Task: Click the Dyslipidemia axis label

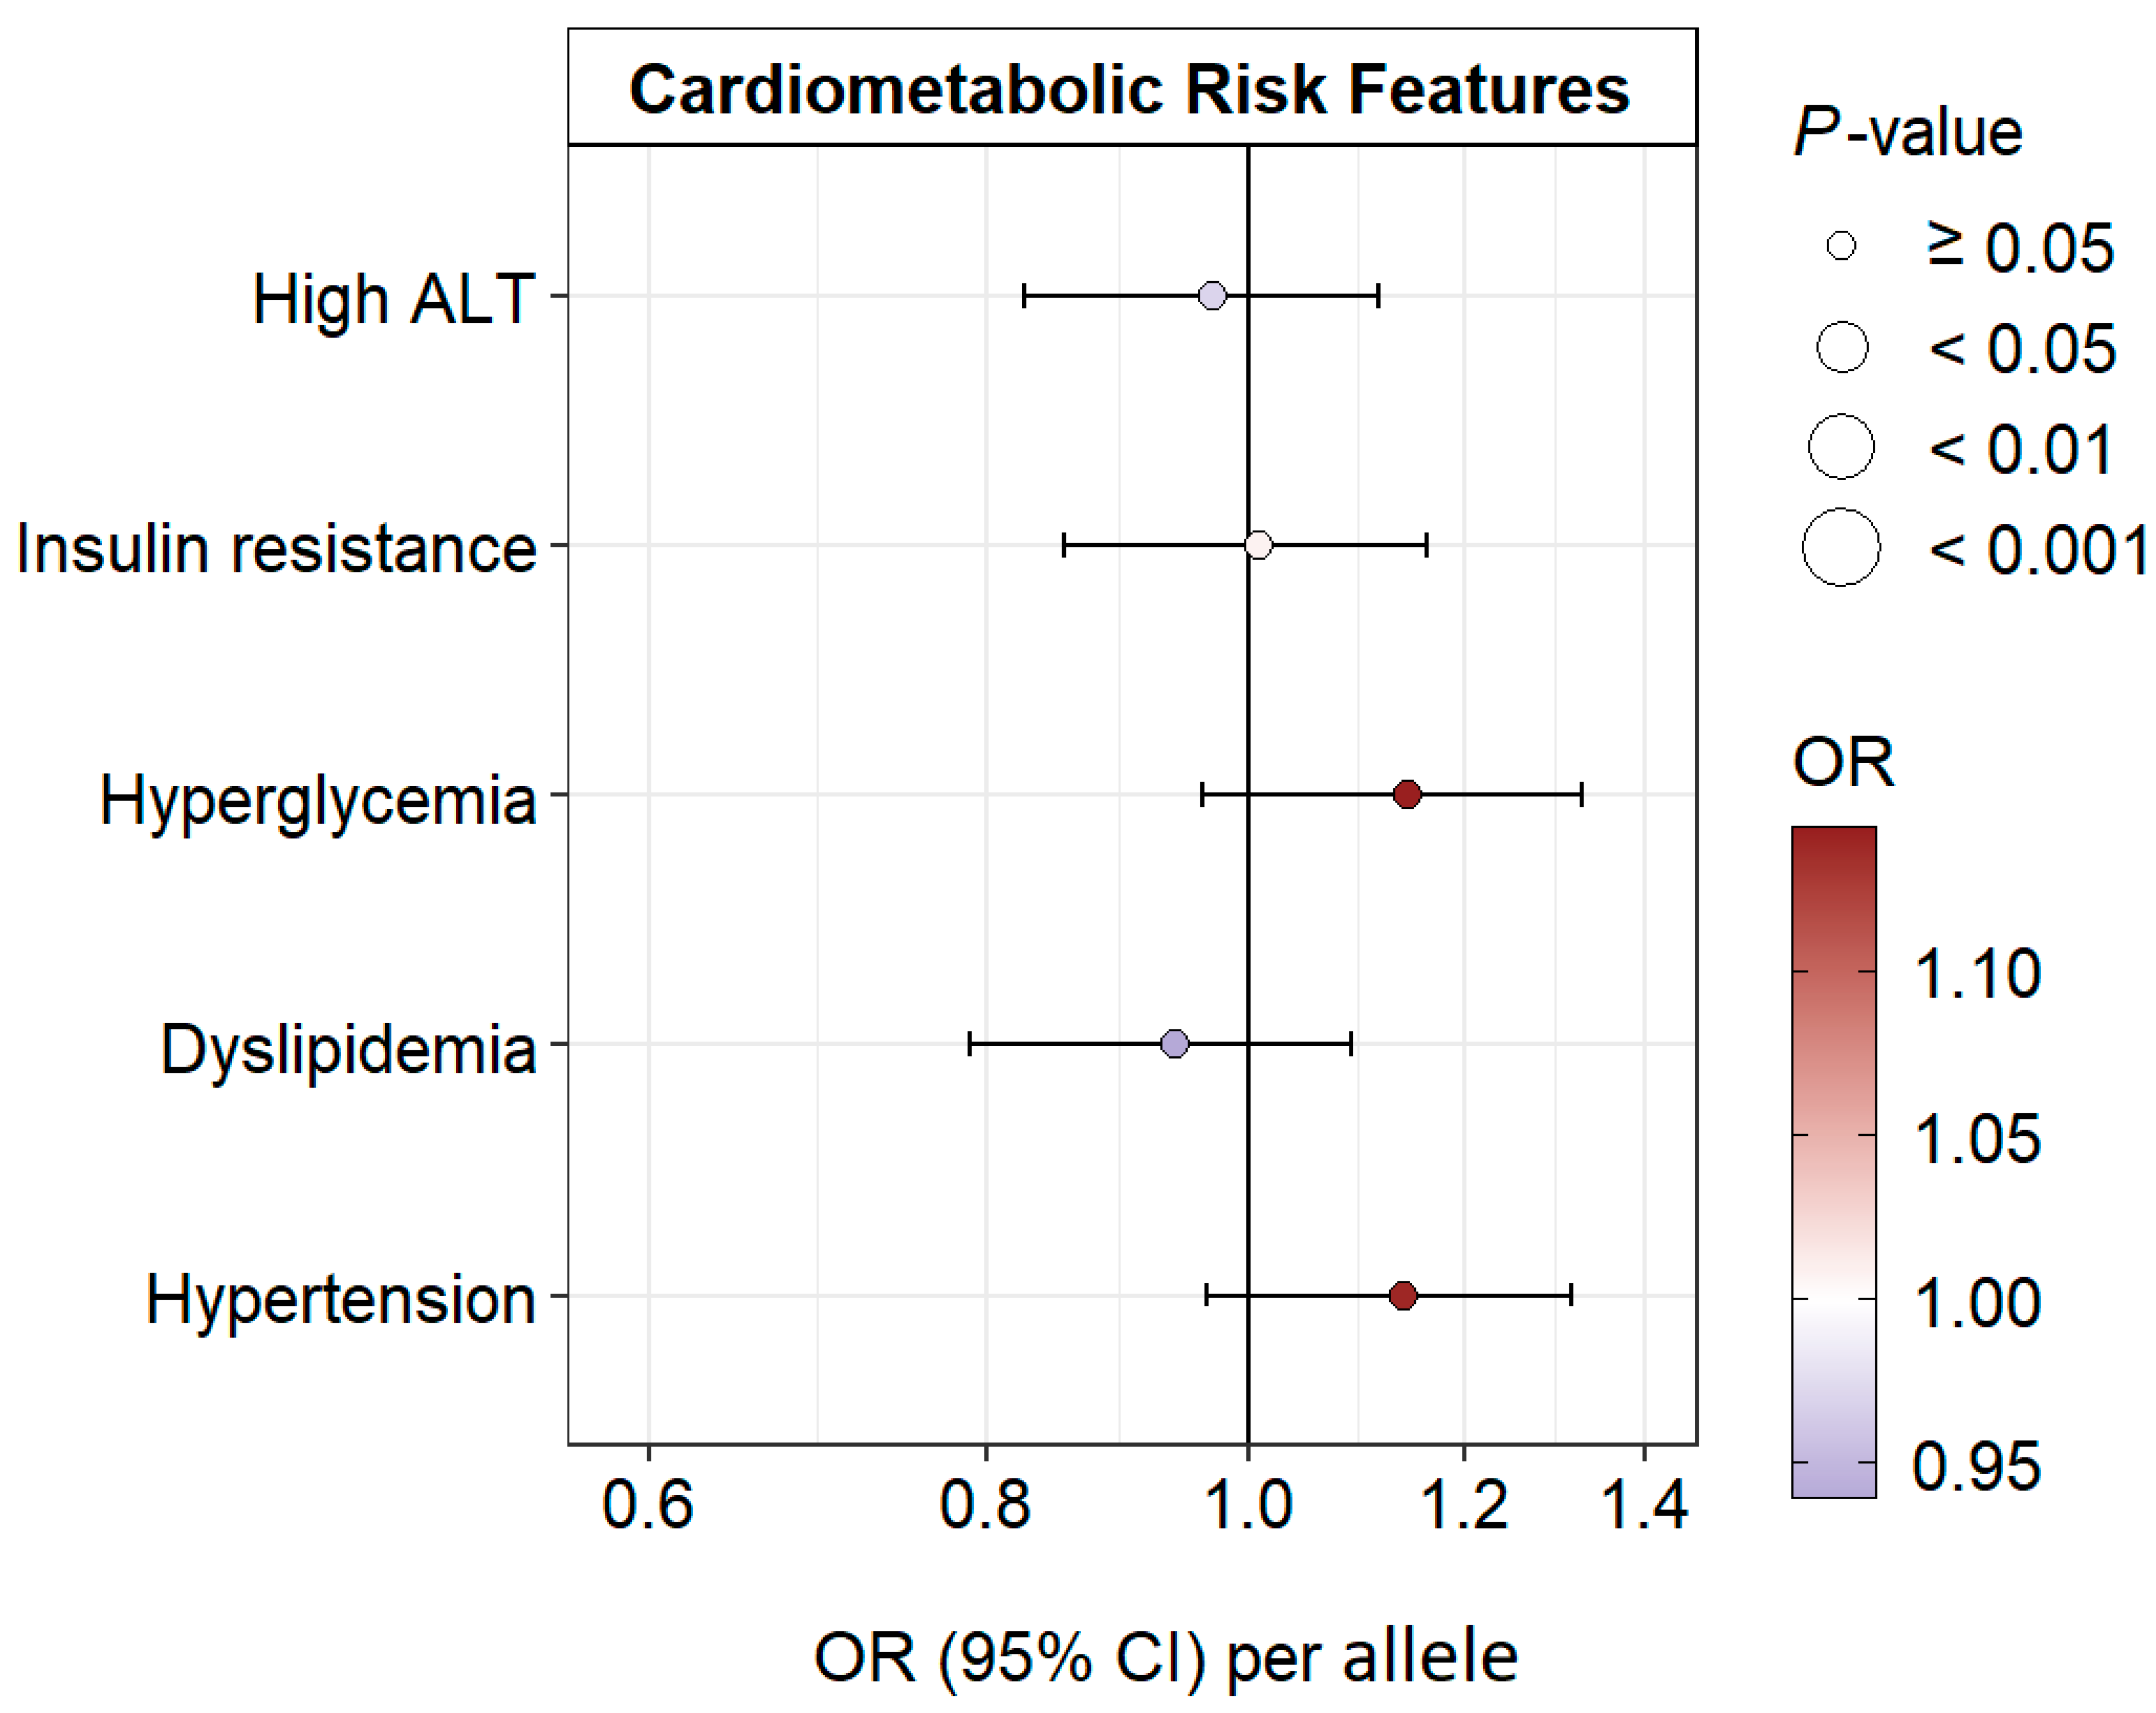Action: pyautogui.click(x=348, y=1050)
